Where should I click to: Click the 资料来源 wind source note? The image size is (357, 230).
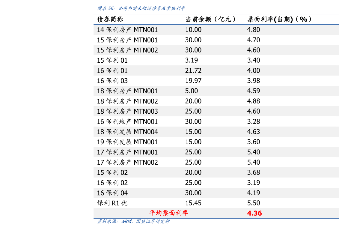pyautogui.click(x=133, y=221)
